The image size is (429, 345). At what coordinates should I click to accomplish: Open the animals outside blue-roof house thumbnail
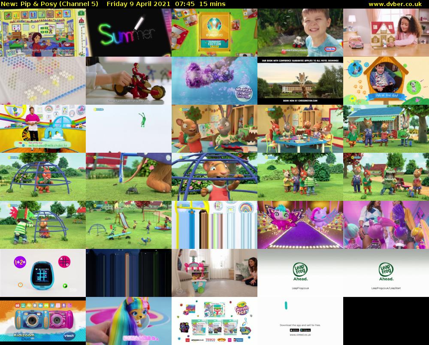click(x=386, y=129)
